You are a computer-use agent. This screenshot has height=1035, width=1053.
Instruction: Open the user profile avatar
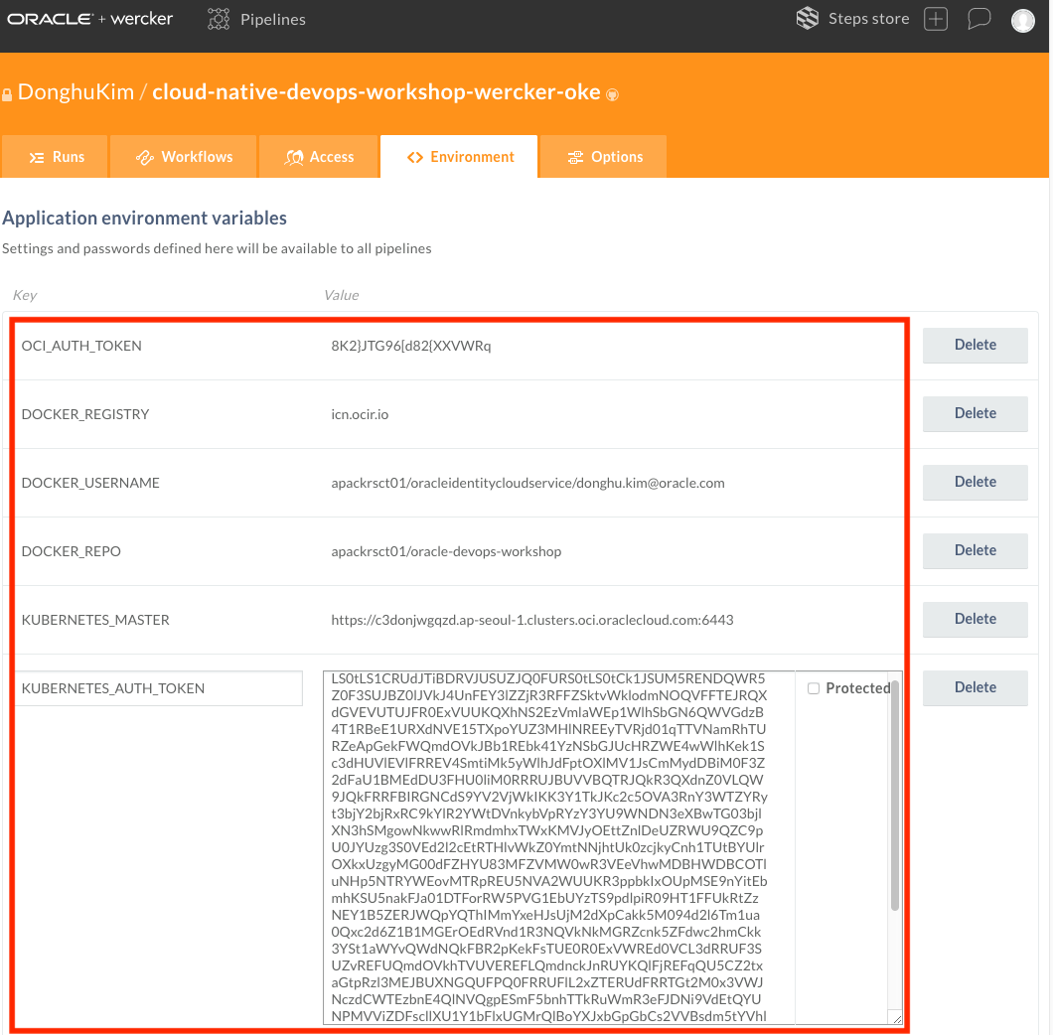click(1023, 20)
